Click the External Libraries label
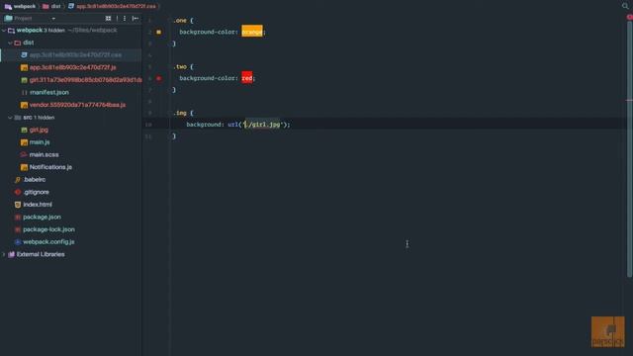Viewport: 633px width, 356px height. coord(41,254)
